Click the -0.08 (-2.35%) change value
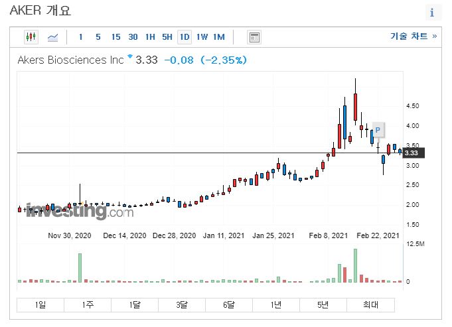Viewport: 452px width, 327px height. click(206, 60)
